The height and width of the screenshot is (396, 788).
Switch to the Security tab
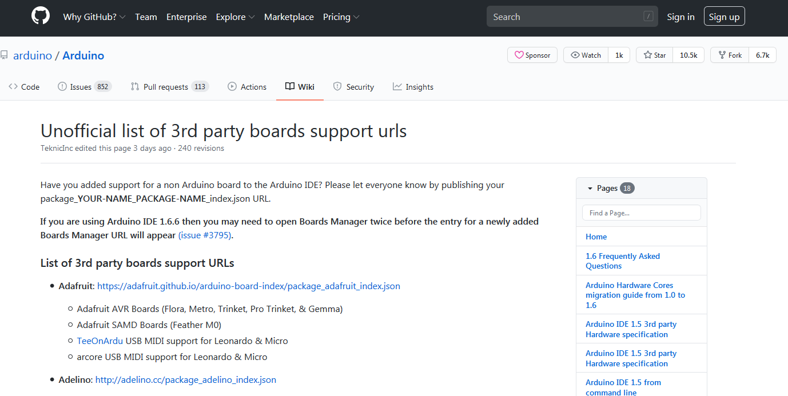point(353,87)
